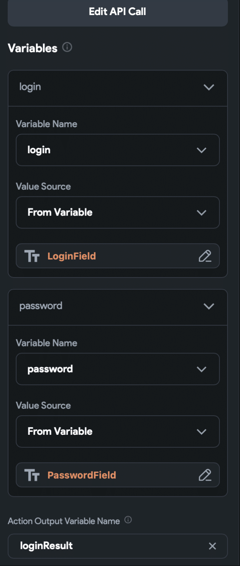Collapse the password variable section chevron
The image size is (240, 566).
click(x=209, y=306)
